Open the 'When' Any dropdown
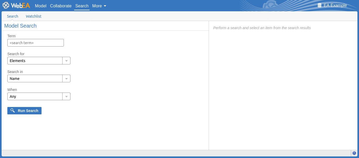 [35, 96]
